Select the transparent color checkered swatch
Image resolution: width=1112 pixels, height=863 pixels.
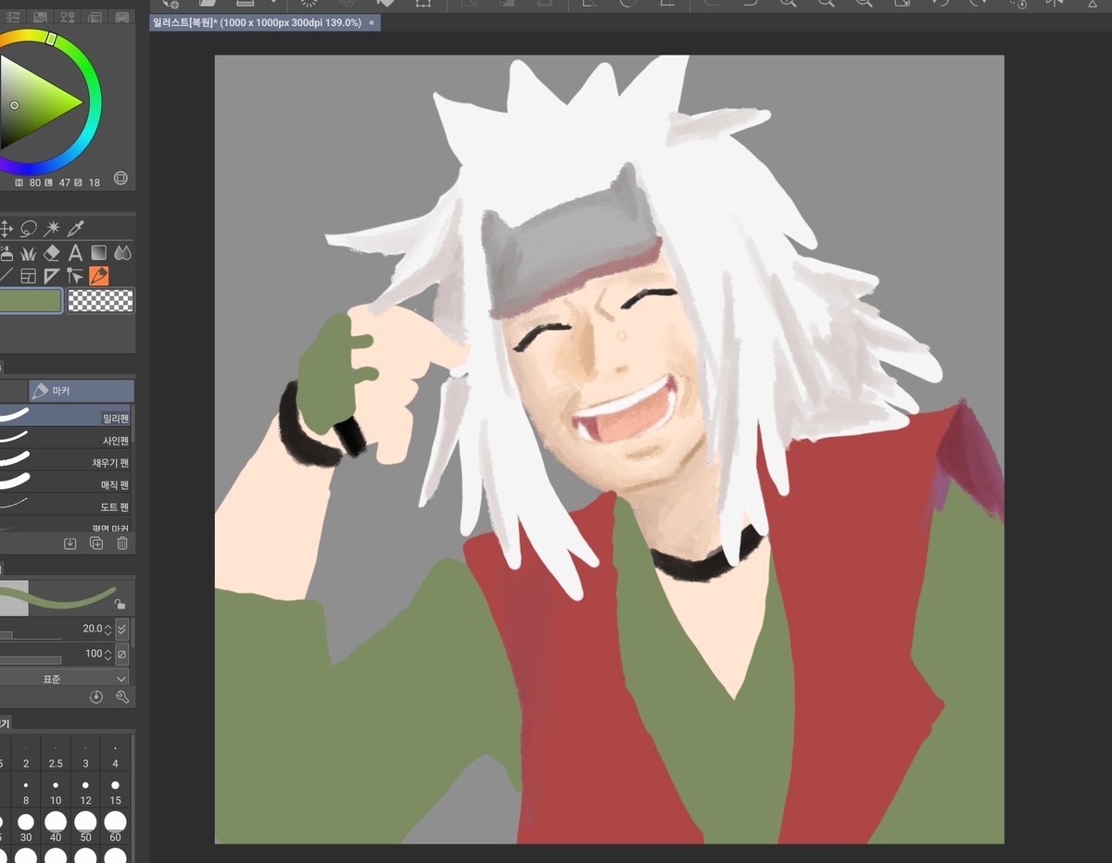101,300
